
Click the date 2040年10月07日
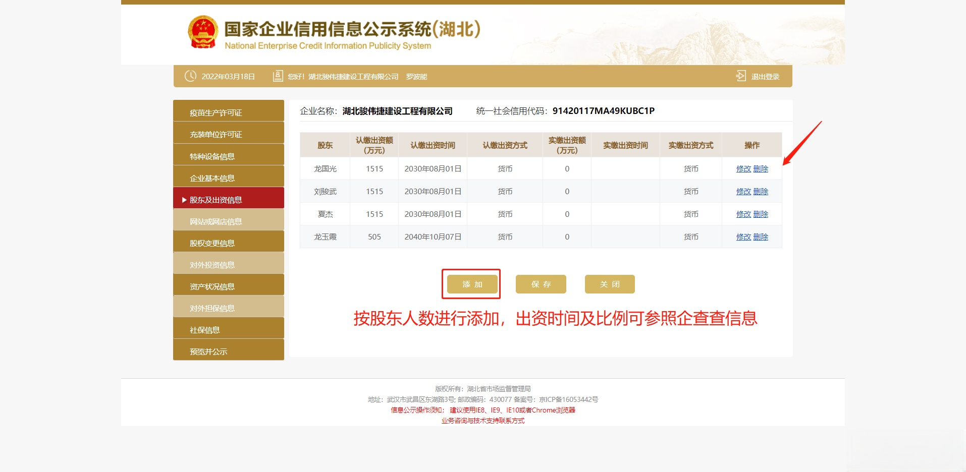(433, 237)
